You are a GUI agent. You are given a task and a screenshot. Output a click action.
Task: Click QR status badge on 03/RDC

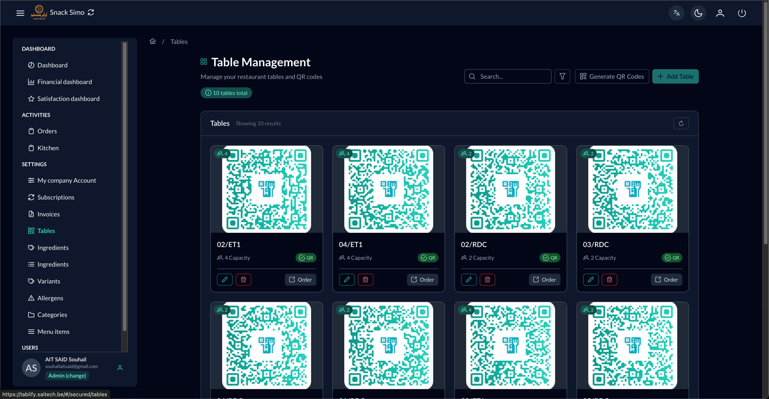coord(672,258)
